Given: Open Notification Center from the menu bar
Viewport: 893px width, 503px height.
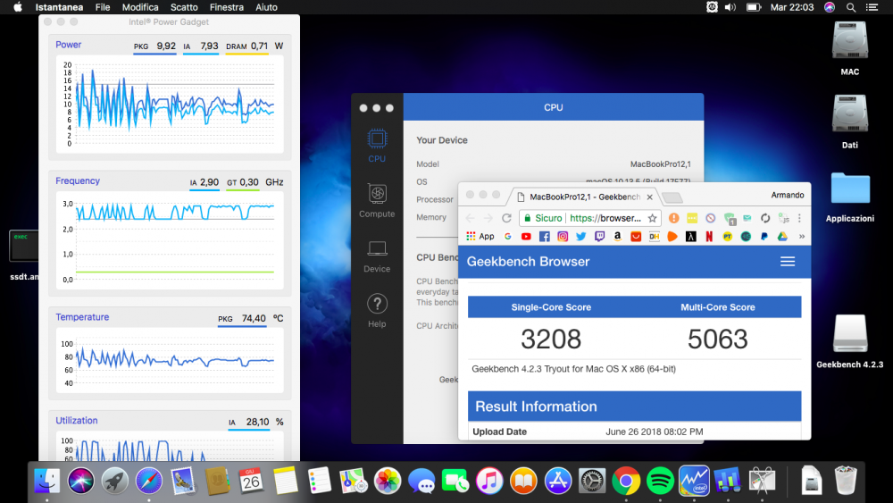Looking at the screenshot, I should (872, 7).
